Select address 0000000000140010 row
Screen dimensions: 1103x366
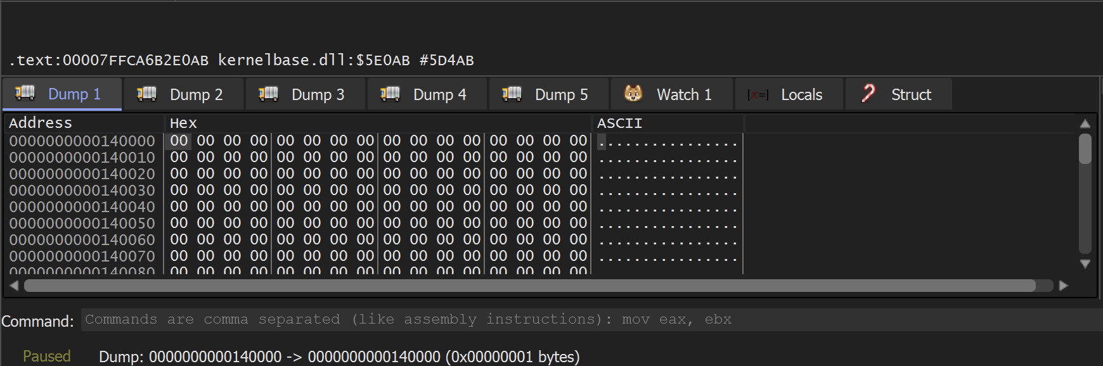pyautogui.click(x=374, y=157)
